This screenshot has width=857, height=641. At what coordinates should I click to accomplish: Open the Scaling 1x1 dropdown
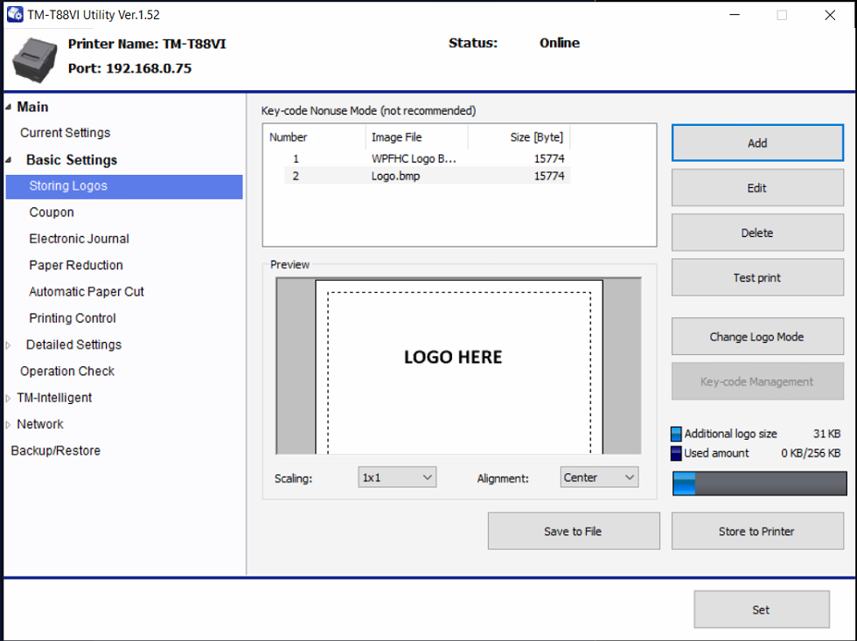pyautogui.click(x=397, y=477)
